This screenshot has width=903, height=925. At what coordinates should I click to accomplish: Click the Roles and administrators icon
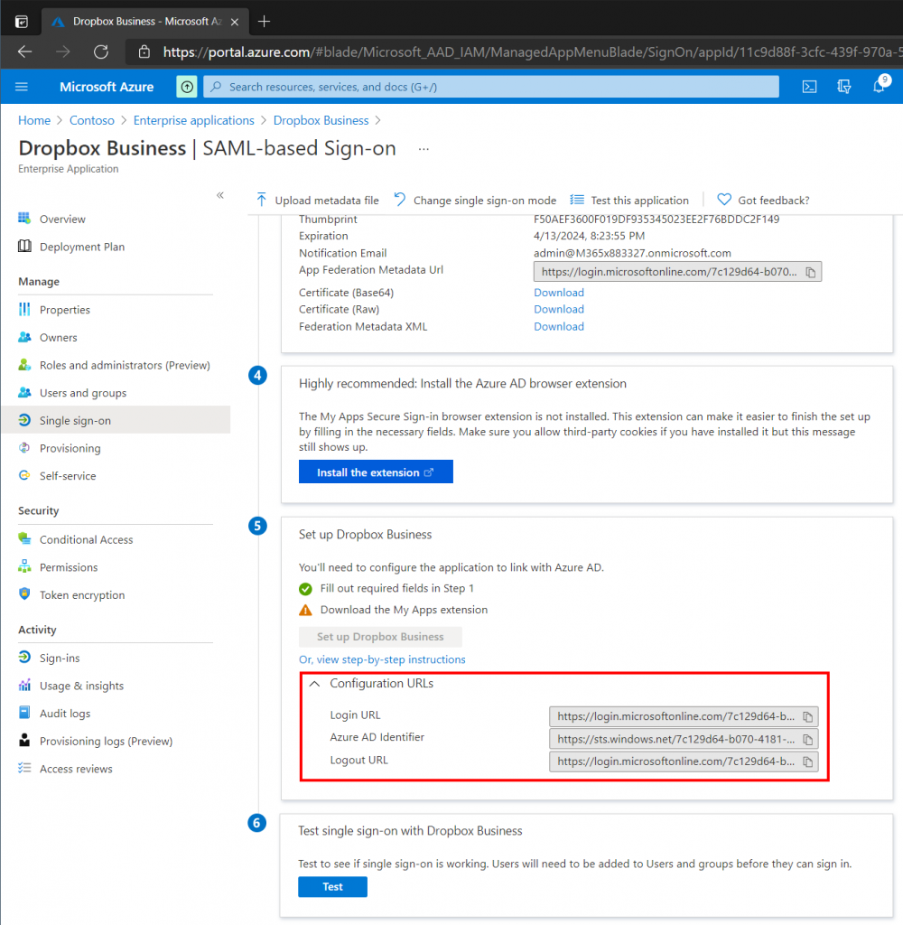click(x=24, y=365)
